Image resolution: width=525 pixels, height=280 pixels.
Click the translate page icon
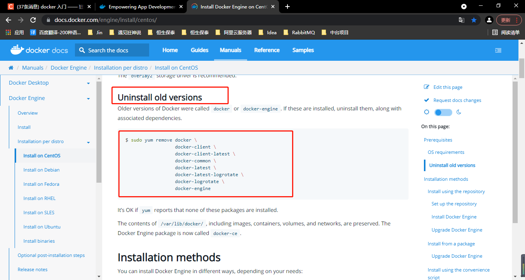click(x=462, y=20)
